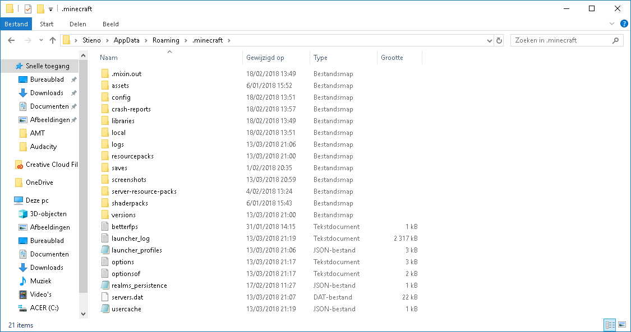The image size is (631, 332).
Task: Select the crash-reports folder
Action: [x=131, y=109]
